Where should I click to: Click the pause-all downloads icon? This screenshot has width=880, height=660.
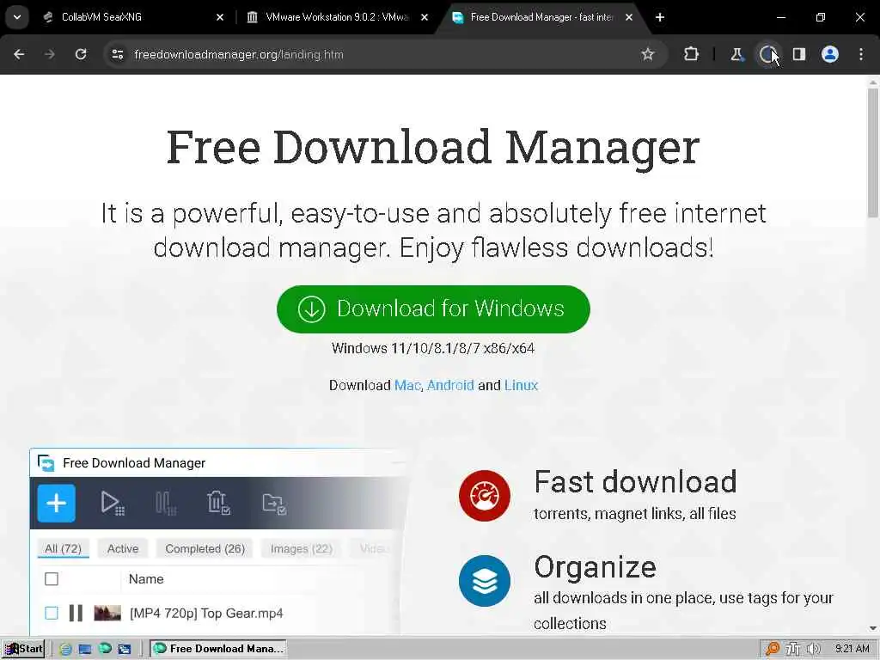[x=166, y=503]
